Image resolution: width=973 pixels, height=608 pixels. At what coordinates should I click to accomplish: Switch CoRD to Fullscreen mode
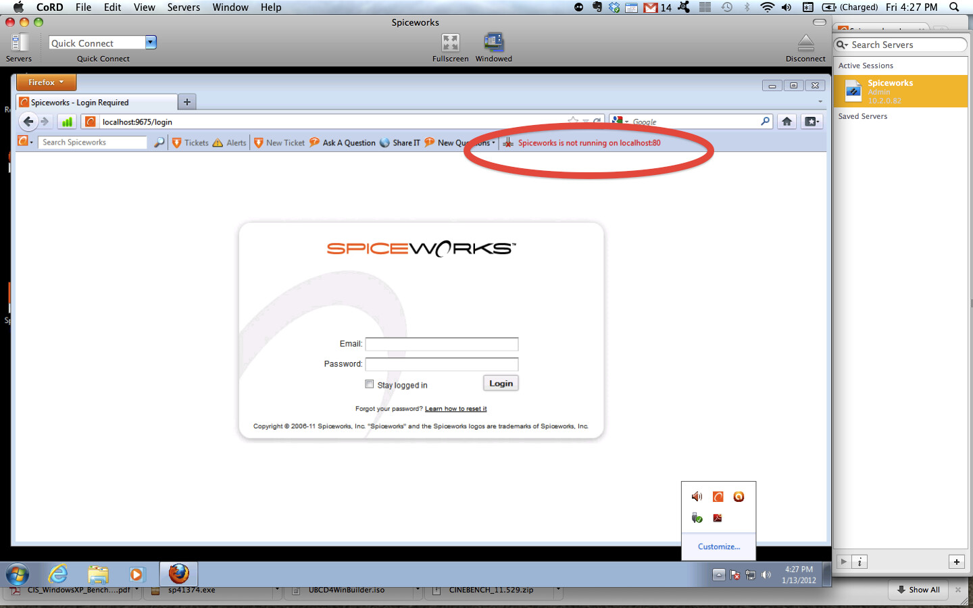[x=450, y=43]
